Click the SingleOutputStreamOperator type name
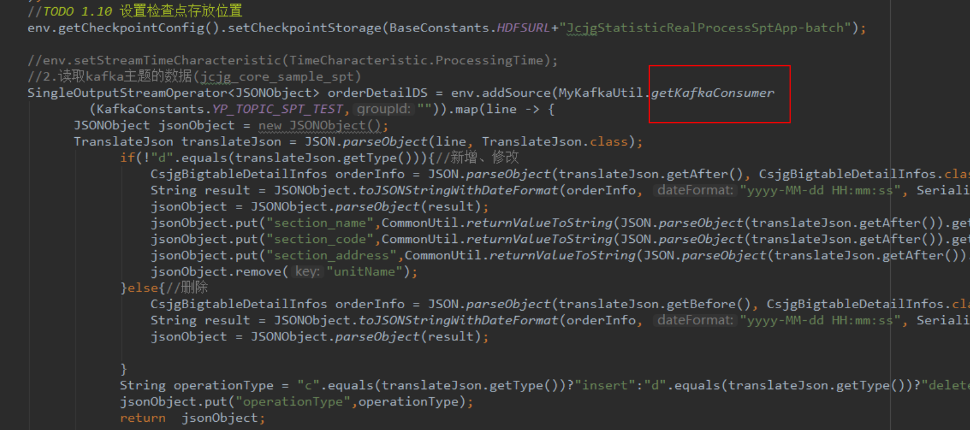Screen dimensions: 970x430 (127, 93)
